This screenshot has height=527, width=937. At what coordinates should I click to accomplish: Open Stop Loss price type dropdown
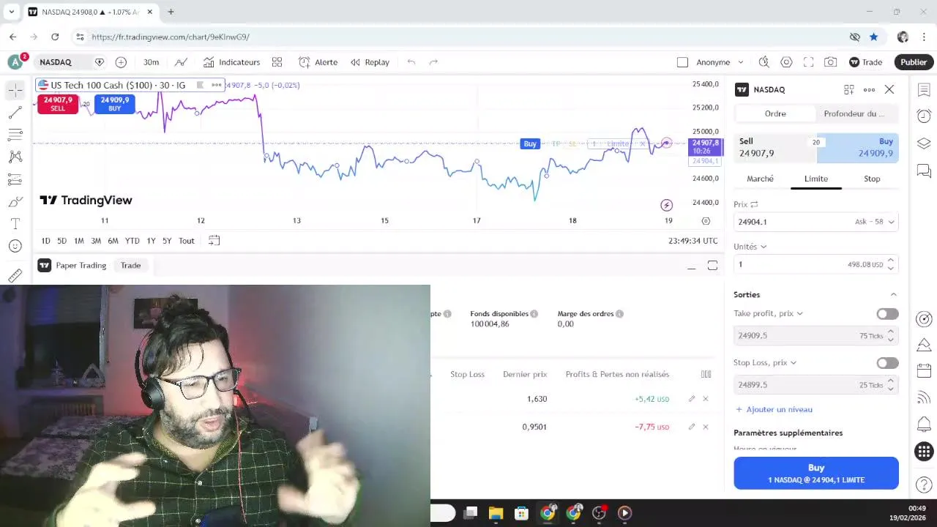tap(765, 362)
